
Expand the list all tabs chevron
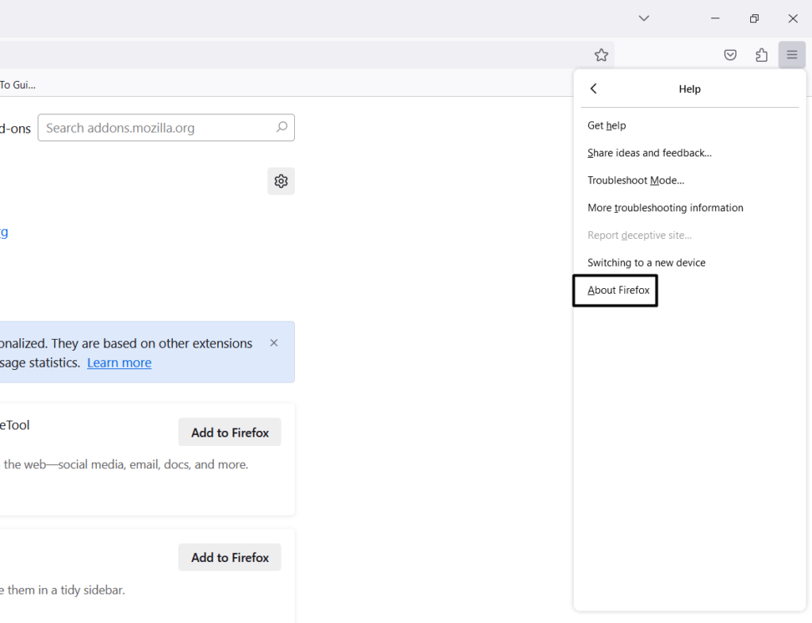click(x=644, y=18)
